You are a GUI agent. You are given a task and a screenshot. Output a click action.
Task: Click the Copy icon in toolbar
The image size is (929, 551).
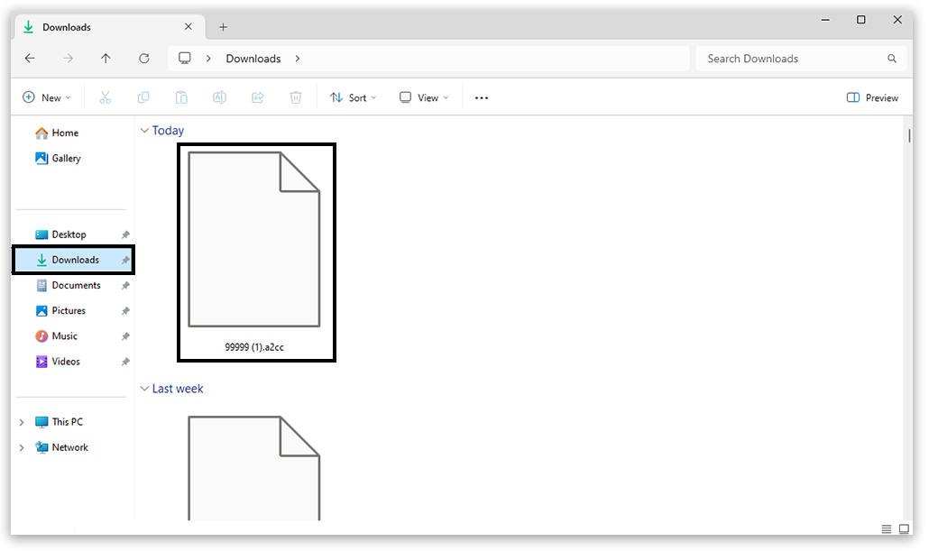pos(143,97)
